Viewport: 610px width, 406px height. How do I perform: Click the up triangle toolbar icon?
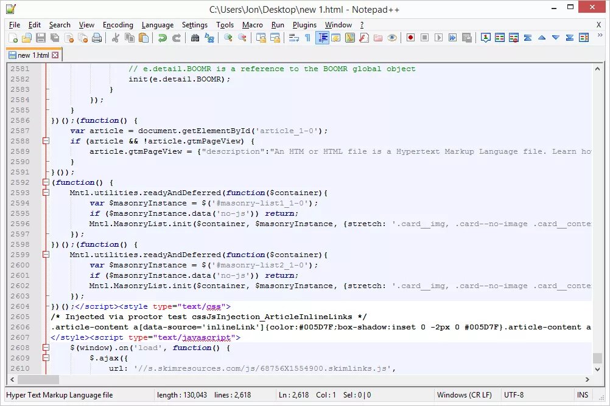[542, 38]
